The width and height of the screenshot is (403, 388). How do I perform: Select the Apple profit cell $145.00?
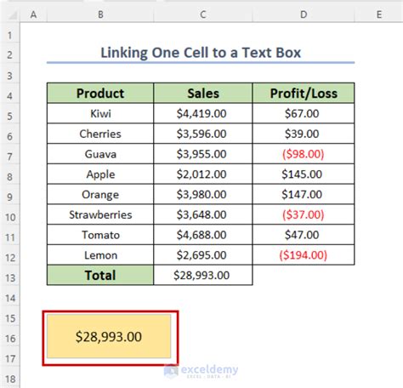(304, 174)
